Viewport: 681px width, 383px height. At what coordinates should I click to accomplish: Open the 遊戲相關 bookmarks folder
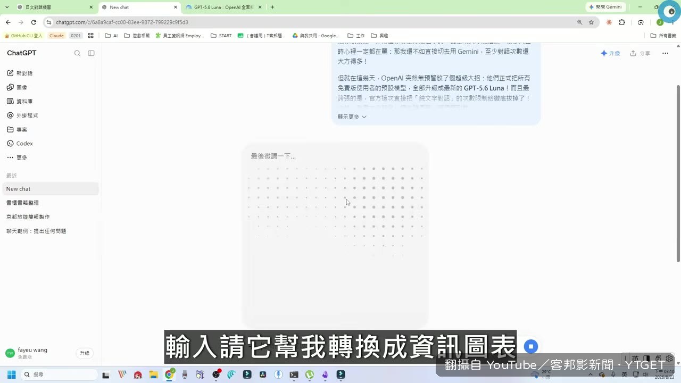click(137, 36)
